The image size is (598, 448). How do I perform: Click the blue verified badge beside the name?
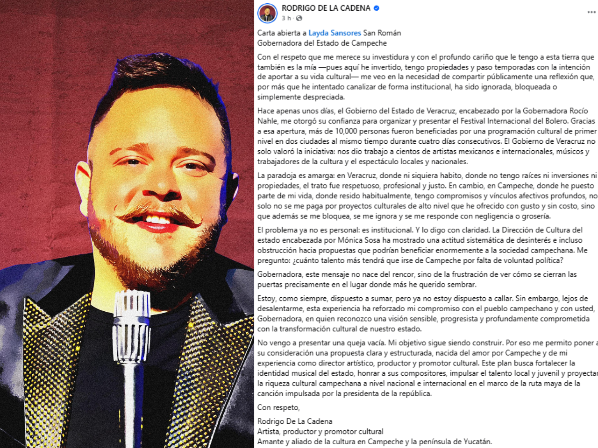(x=377, y=8)
